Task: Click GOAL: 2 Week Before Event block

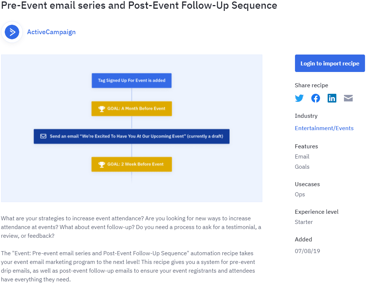Action: click(x=132, y=164)
